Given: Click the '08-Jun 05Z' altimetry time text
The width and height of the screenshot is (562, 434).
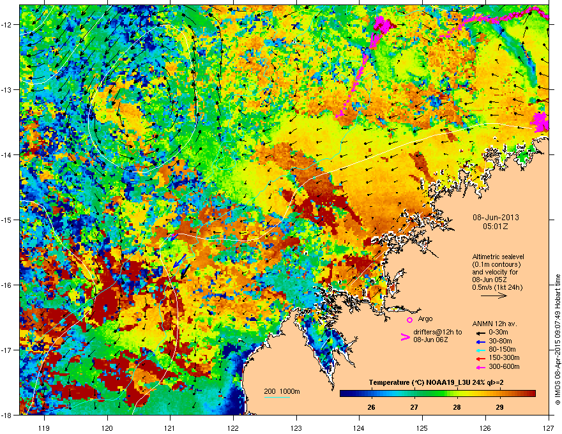Looking at the screenshot, I should [489, 280].
